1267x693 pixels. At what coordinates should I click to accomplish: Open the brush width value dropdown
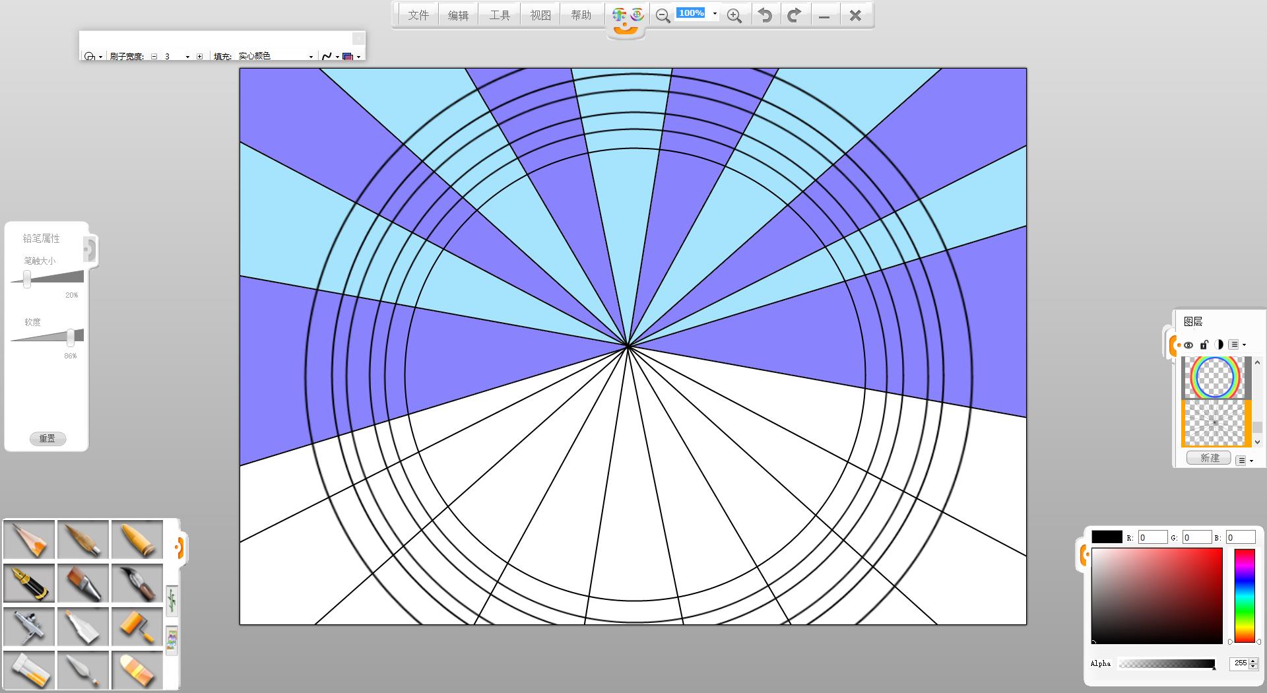[x=187, y=57]
